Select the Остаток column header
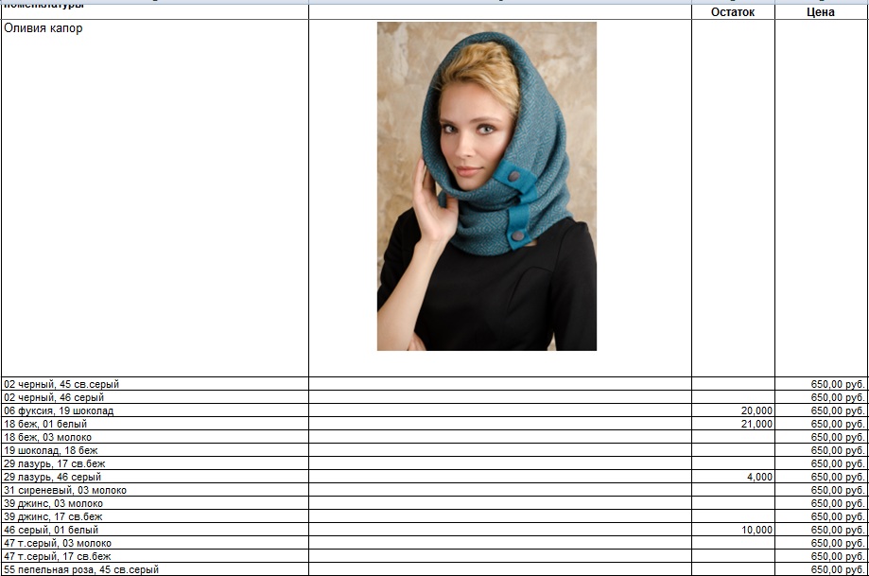 tap(733, 12)
